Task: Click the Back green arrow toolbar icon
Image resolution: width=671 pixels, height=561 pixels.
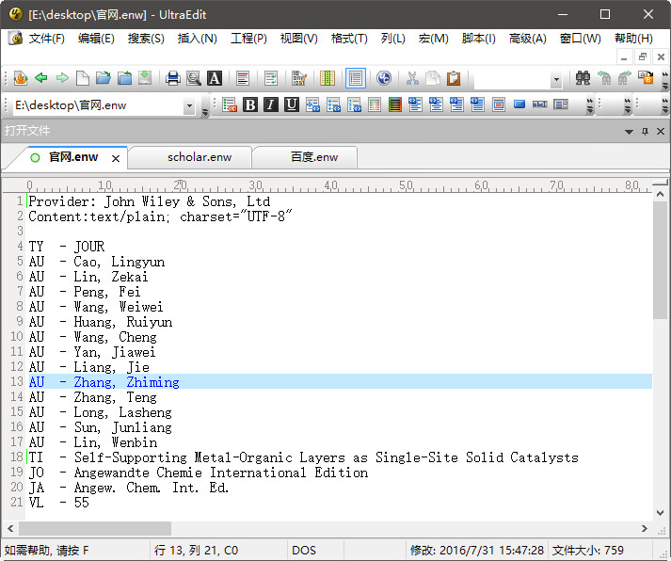Action: coord(41,78)
